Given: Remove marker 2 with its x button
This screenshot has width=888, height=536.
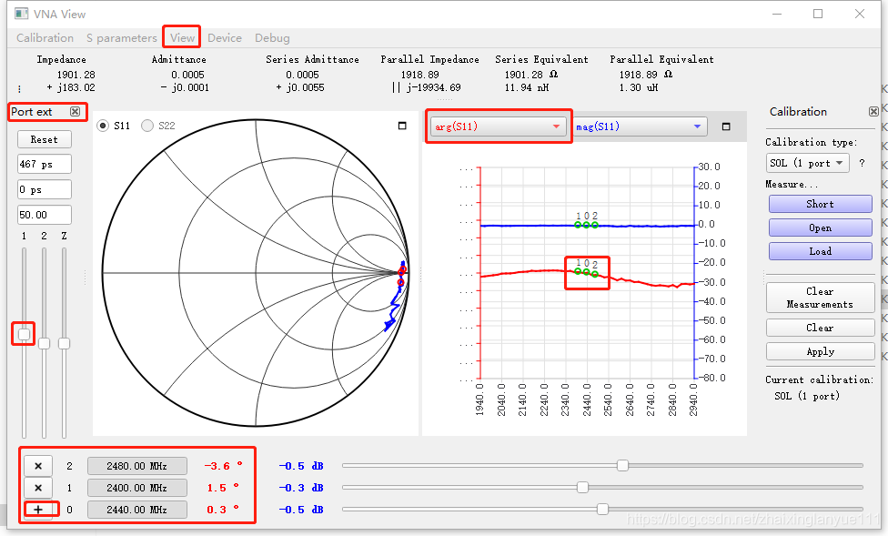Looking at the screenshot, I should tap(38, 466).
